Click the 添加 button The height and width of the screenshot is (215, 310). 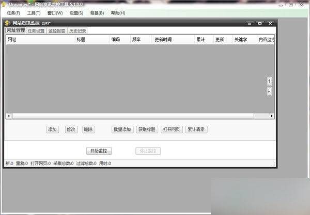pos(53,129)
